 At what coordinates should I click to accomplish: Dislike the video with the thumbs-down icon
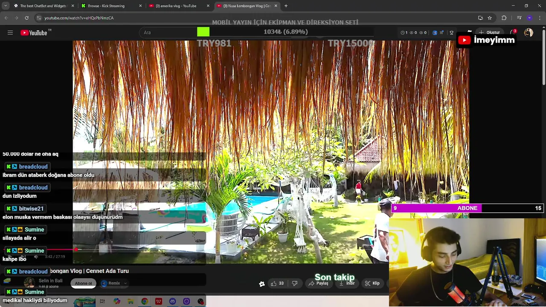pos(294,283)
